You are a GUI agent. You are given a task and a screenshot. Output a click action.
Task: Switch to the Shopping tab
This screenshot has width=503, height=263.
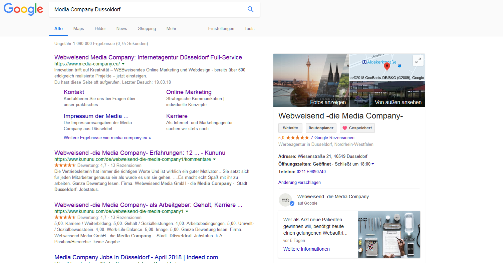click(x=147, y=28)
